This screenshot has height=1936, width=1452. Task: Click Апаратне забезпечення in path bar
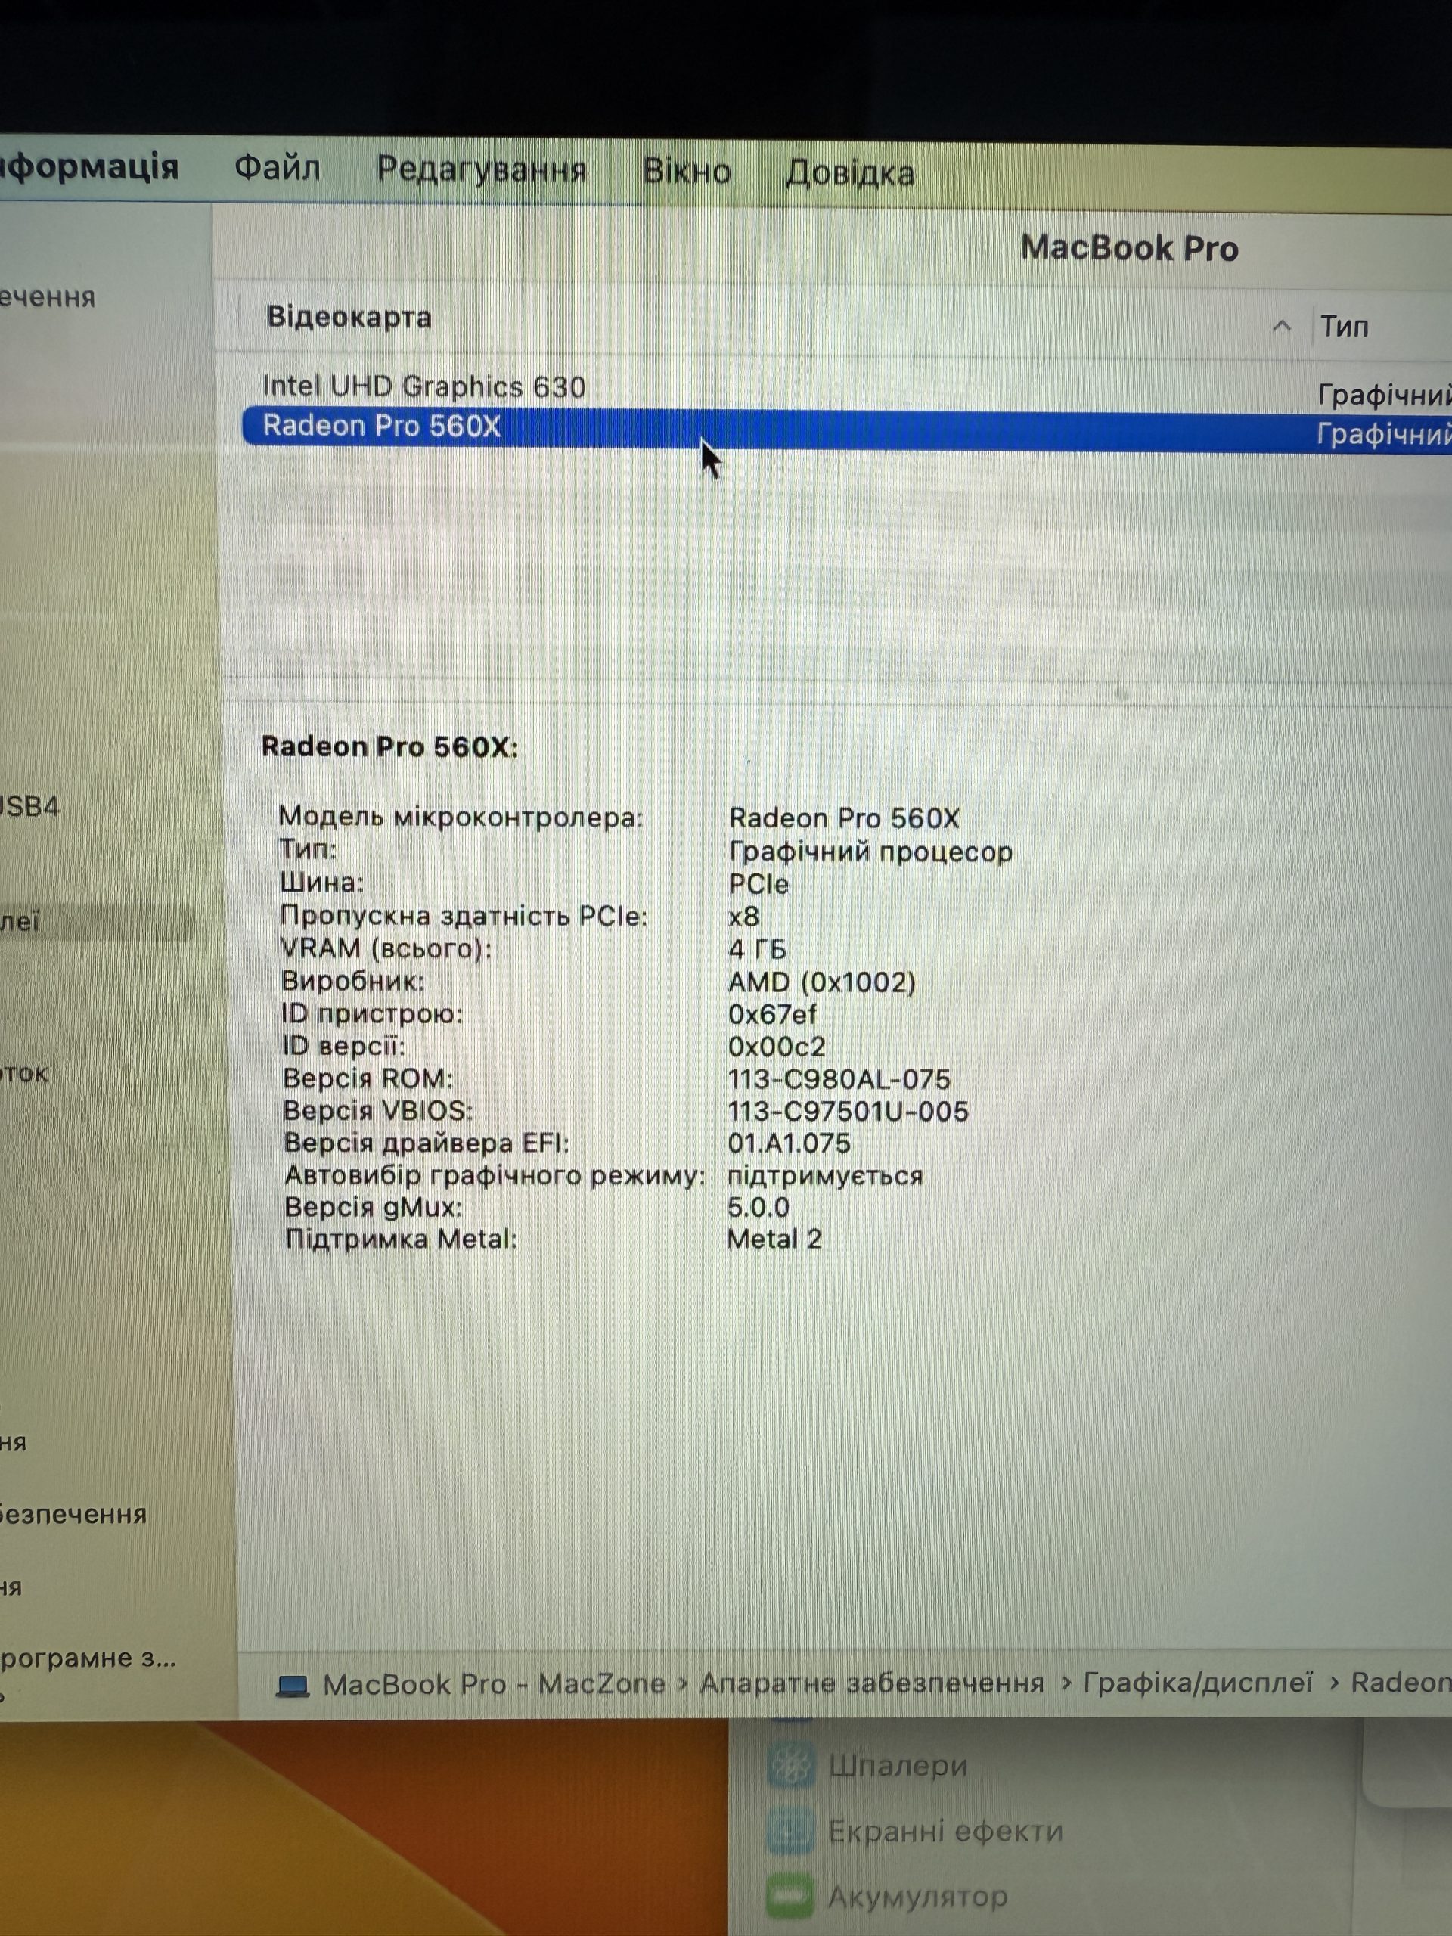click(872, 1682)
